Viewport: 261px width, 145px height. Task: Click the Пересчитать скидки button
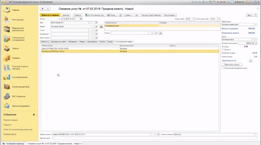point(233,64)
